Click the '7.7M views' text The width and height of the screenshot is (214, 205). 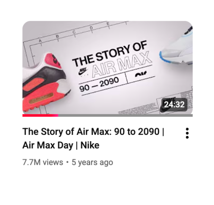coord(43,162)
